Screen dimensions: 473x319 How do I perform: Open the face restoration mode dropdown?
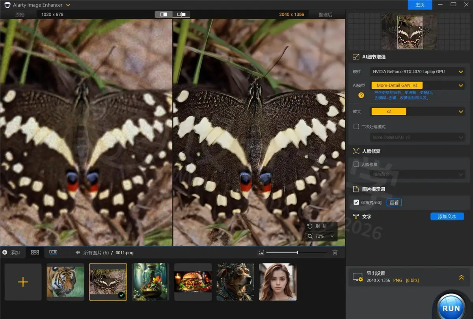pyautogui.click(x=418, y=174)
